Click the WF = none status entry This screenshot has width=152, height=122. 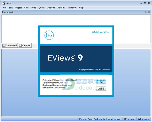(144, 119)
